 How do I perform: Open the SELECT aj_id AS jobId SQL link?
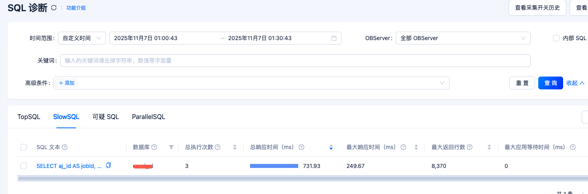(69, 166)
